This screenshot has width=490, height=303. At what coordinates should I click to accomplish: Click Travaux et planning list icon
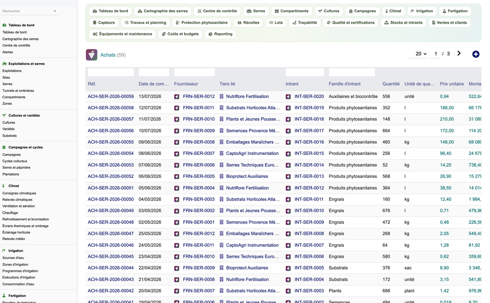[127, 22]
